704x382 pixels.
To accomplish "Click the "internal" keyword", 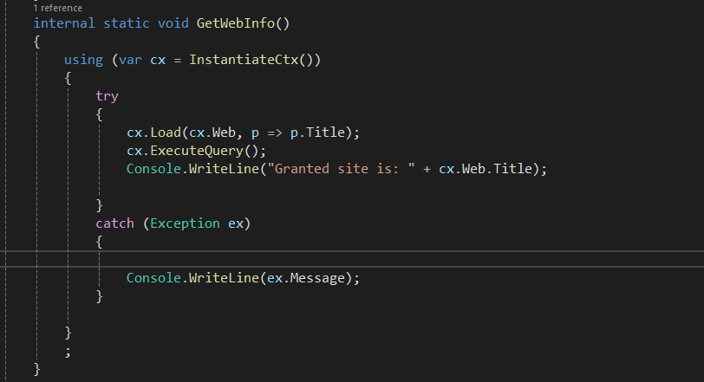I will pos(64,23).
